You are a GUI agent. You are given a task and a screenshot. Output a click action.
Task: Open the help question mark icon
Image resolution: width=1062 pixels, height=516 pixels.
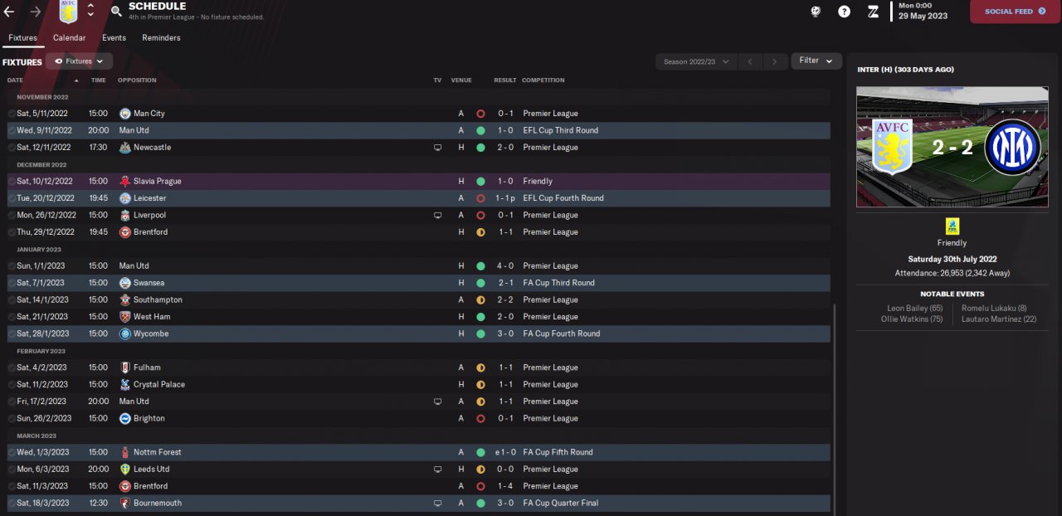click(844, 12)
